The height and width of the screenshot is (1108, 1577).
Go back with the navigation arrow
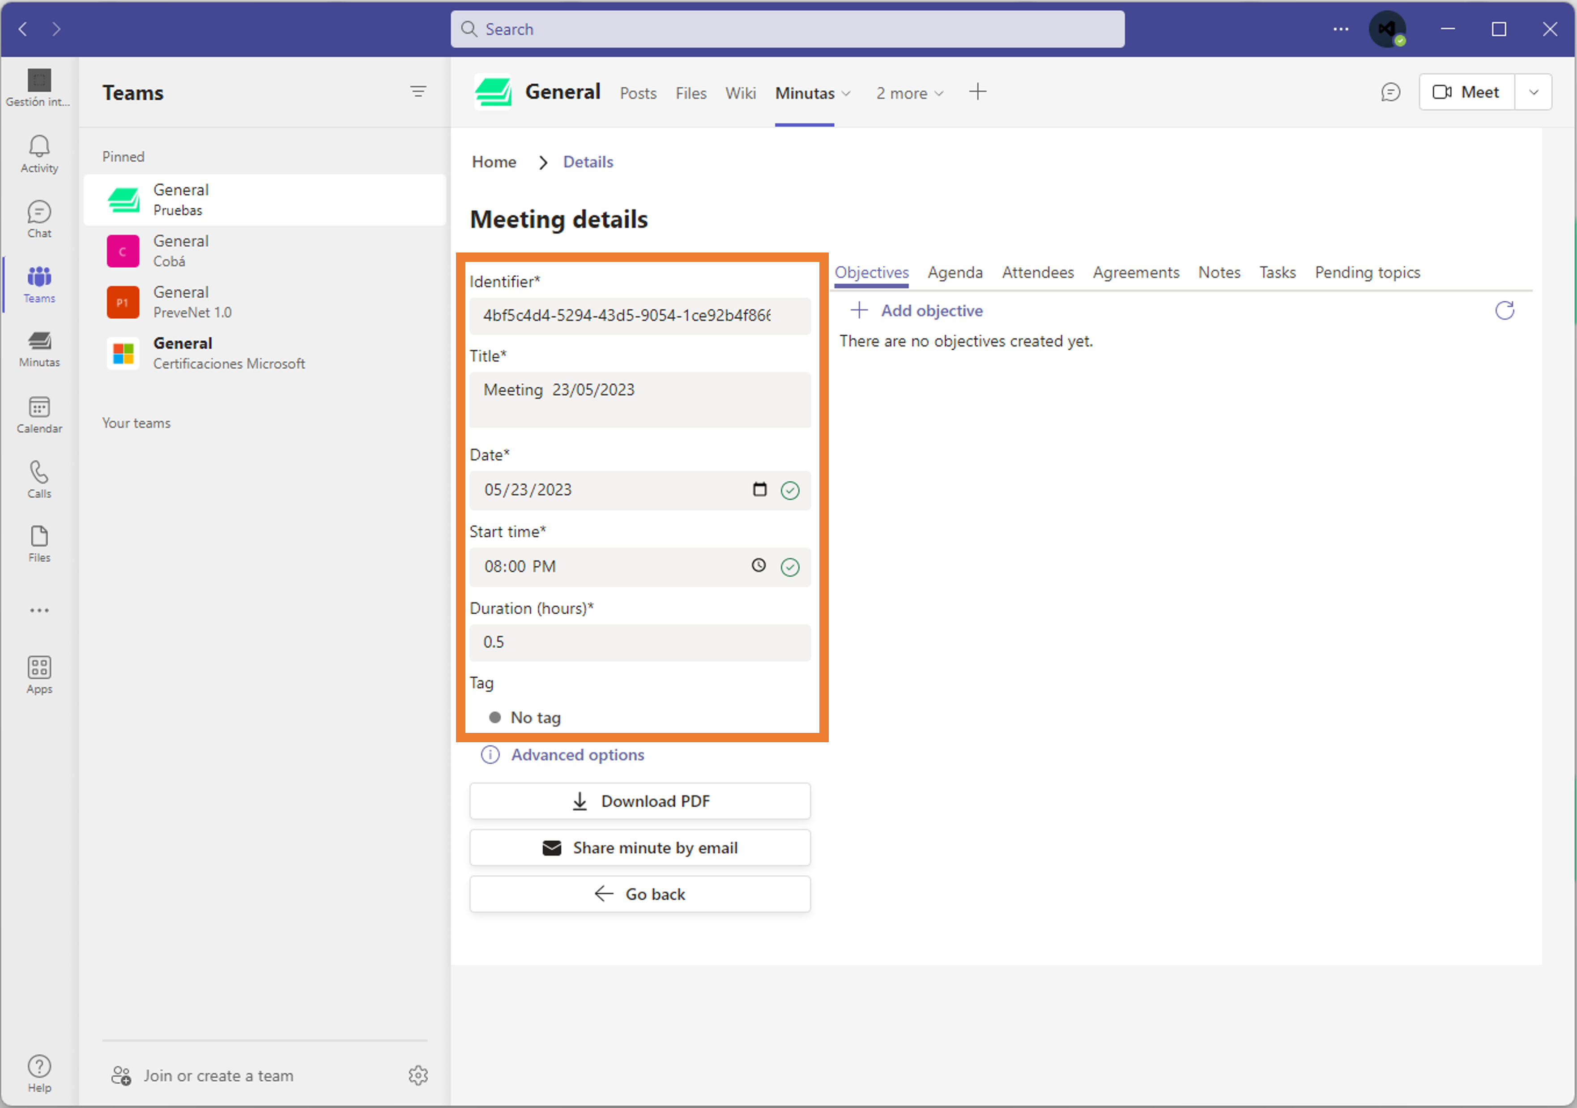[x=23, y=29]
